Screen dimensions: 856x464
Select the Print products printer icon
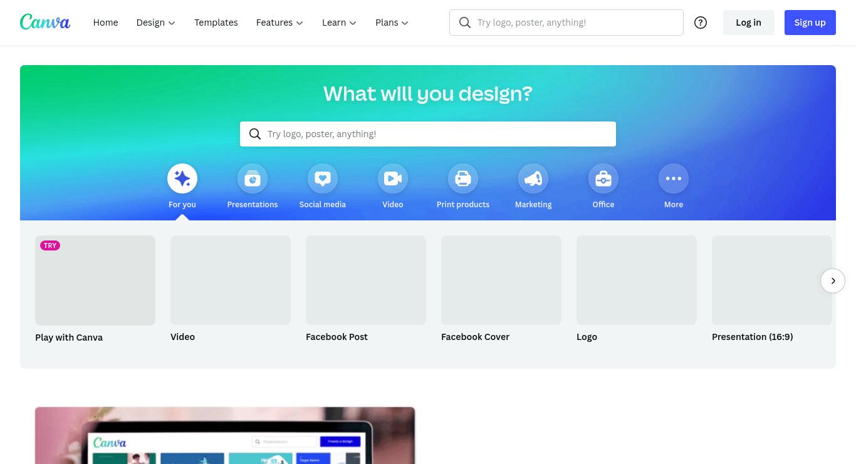click(463, 178)
